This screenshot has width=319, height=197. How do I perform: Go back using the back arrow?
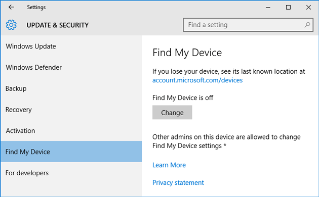pos(11,7)
